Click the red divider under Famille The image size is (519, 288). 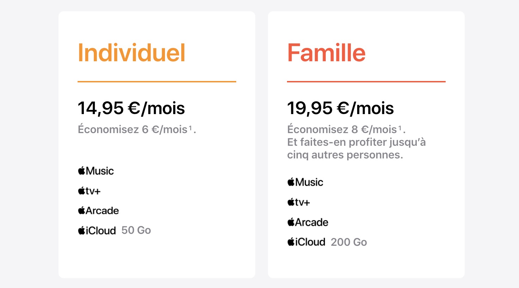click(x=366, y=82)
